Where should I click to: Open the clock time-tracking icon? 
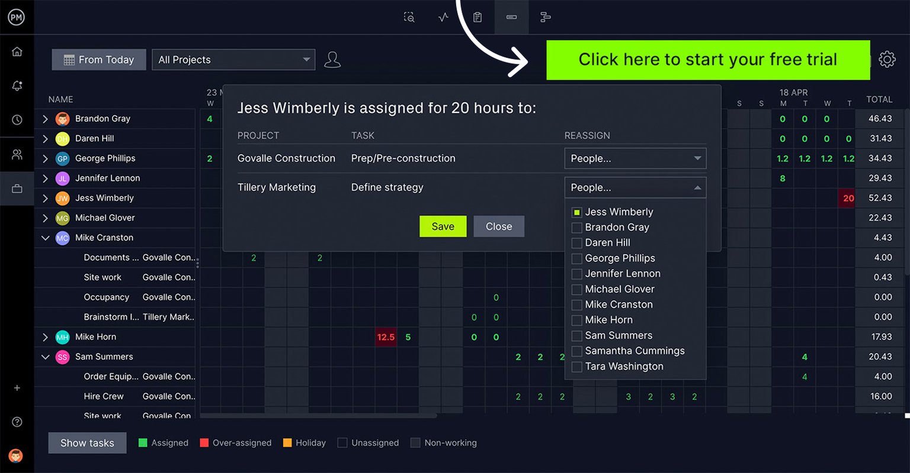[17, 120]
